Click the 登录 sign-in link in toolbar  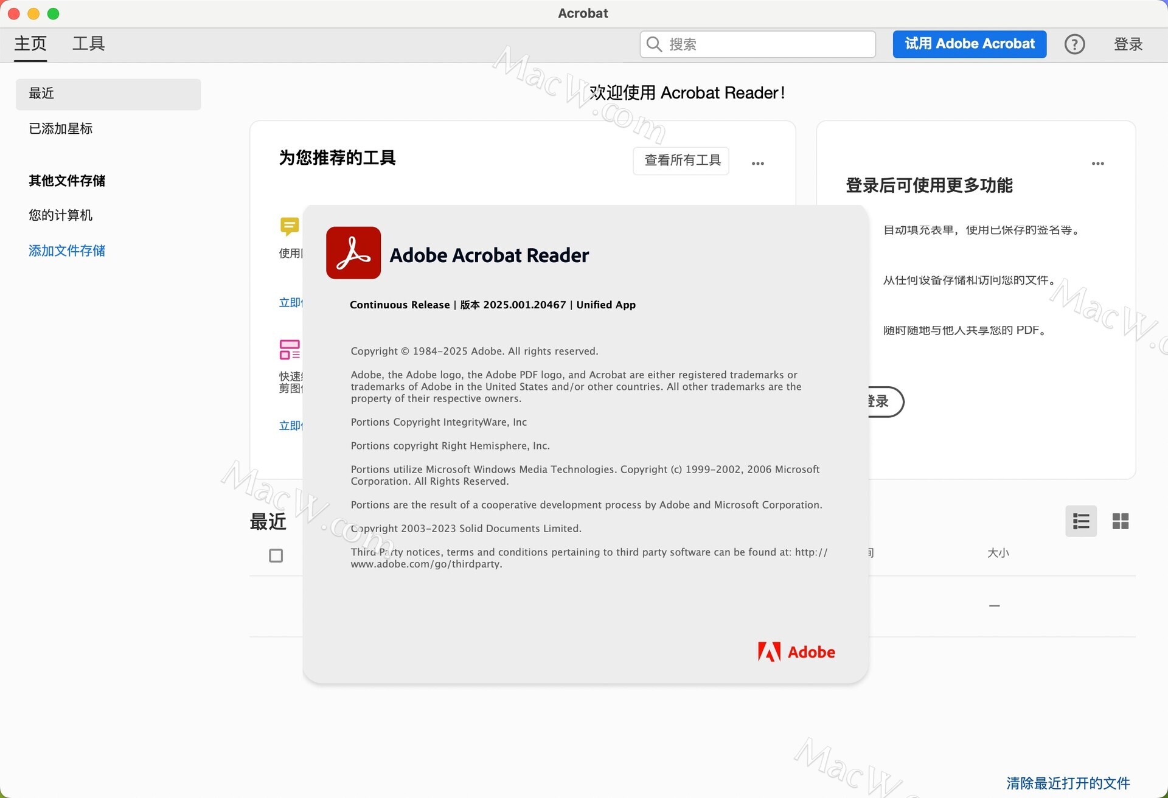[x=1128, y=44]
